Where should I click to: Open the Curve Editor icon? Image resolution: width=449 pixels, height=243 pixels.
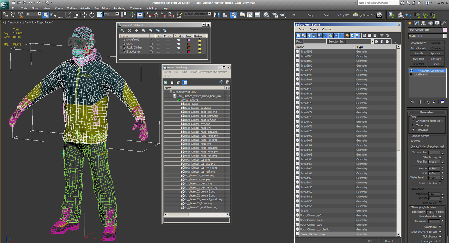click(x=250, y=15)
